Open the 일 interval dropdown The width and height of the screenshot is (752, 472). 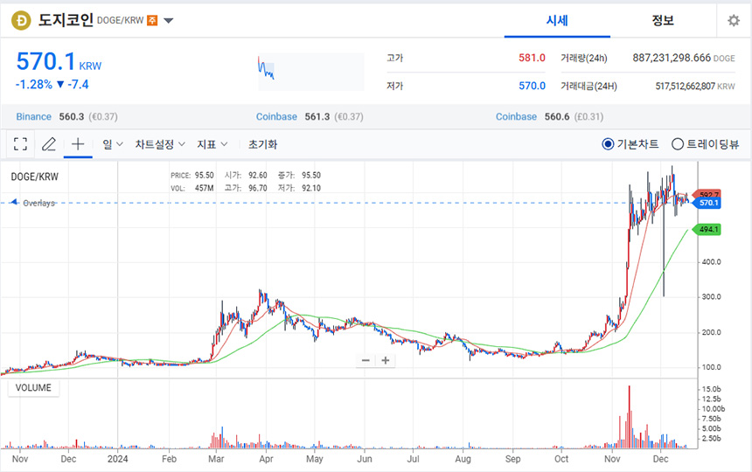tap(113, 144)
